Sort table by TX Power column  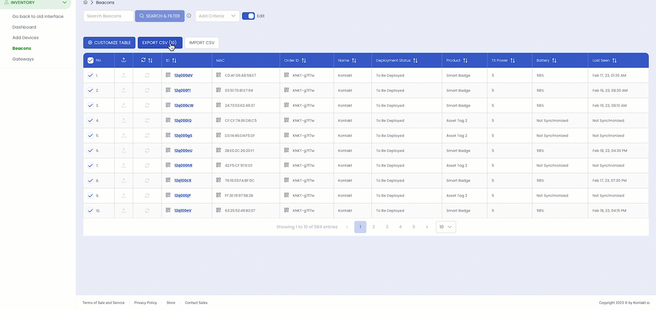click(512, 60)
